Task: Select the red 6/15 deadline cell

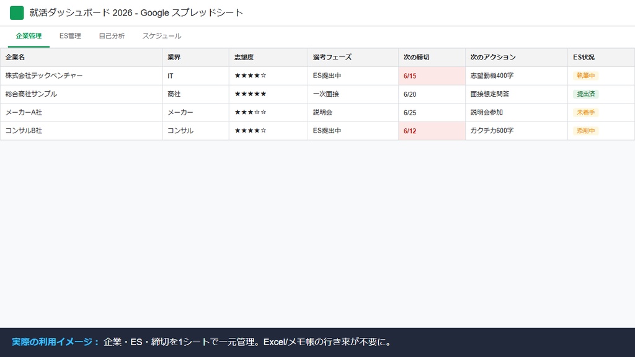Action: (432, 76)
